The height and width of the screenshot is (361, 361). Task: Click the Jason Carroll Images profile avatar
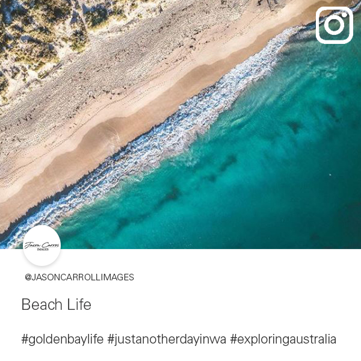click(42, 245)
